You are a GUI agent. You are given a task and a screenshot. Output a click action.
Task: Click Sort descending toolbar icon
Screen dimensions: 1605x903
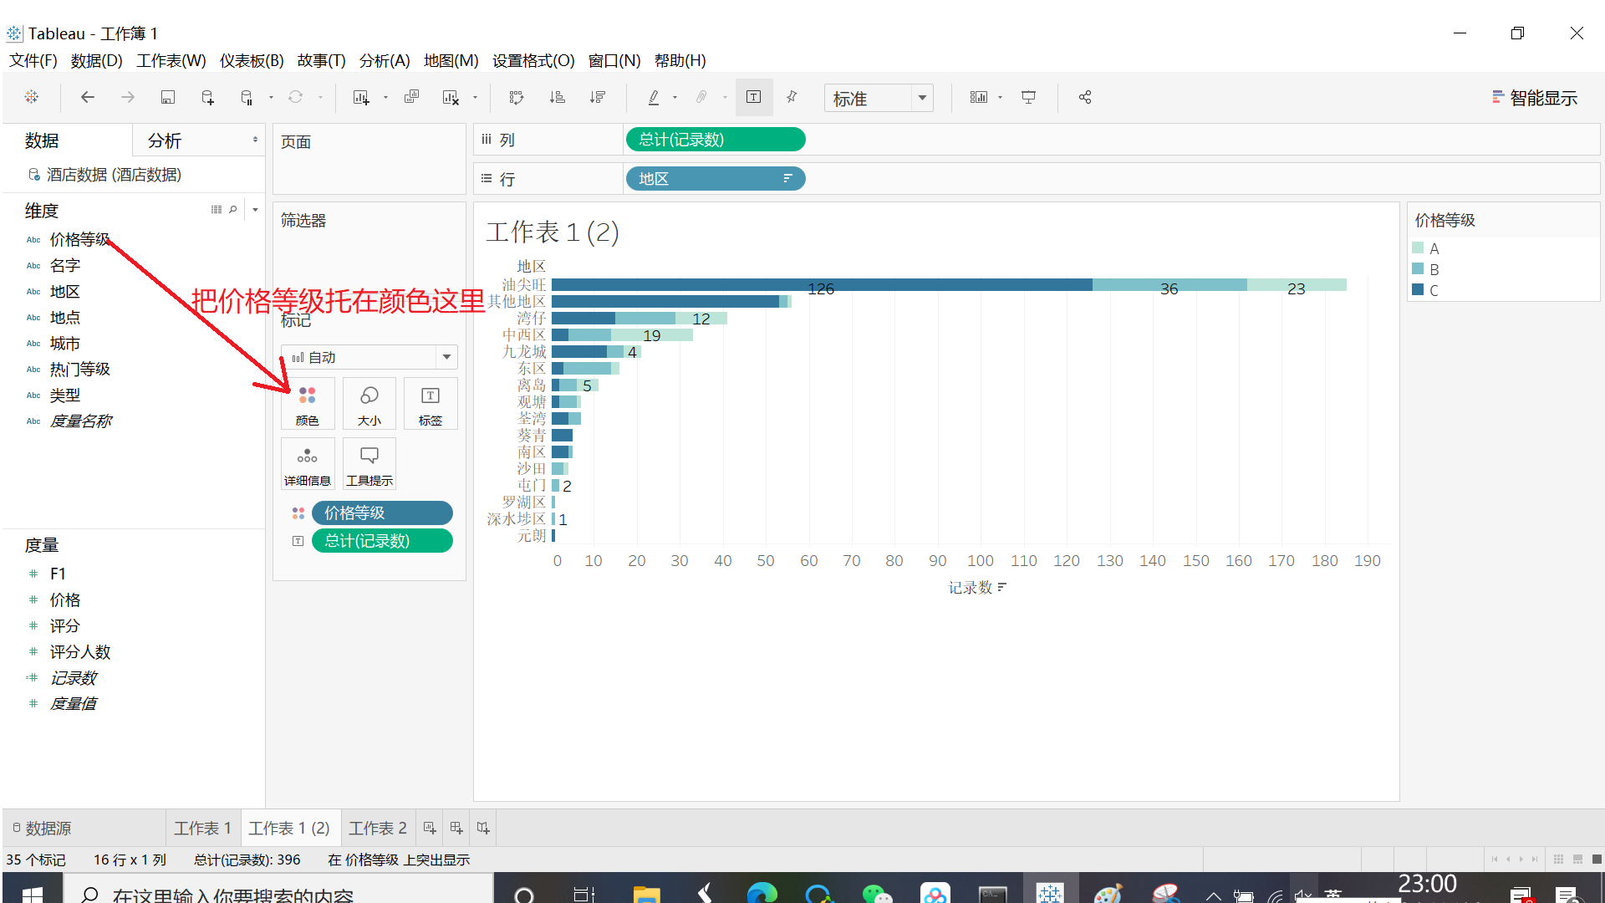point(598,98)
